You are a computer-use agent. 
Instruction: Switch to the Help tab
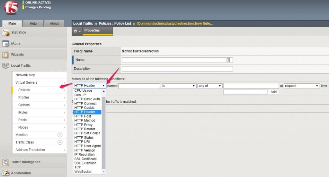click(33, 23)
